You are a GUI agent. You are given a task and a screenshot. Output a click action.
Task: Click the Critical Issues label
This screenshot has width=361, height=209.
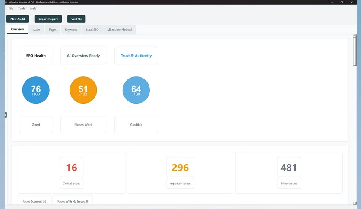pos(71,184)
